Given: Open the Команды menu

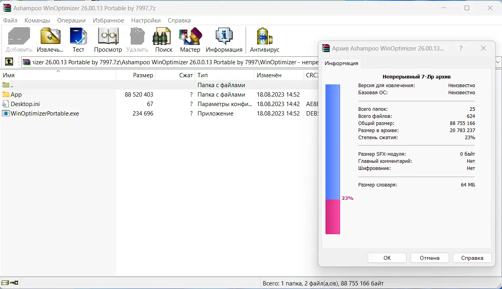Looking at the screenshot, I should coord(37,20).
